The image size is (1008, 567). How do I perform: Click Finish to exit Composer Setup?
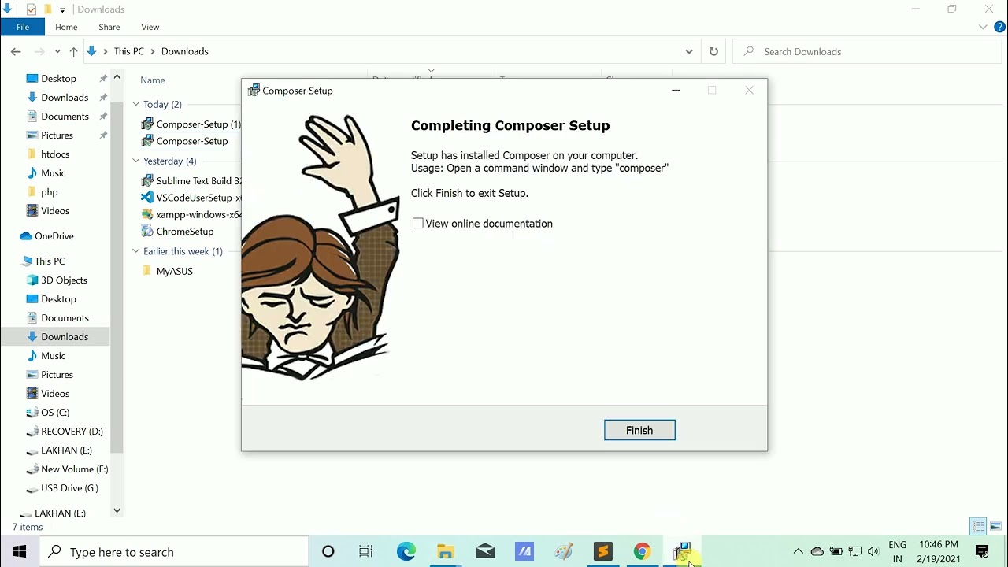639,430
